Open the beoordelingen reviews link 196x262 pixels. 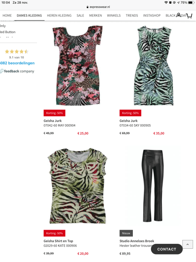point(17,63)
